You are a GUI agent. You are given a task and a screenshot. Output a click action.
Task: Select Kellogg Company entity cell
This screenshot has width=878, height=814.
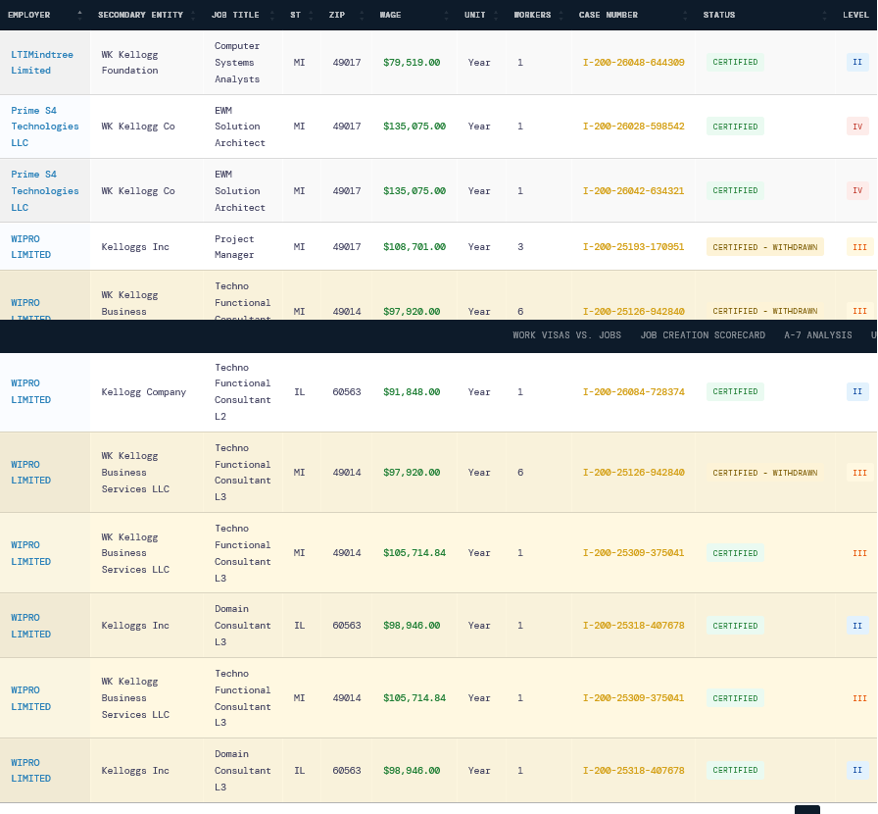[143, 392]
